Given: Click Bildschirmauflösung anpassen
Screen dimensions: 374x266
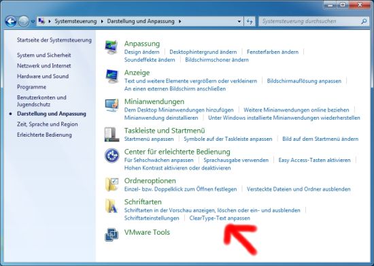Looking at the screenshot, I should click(x=304, y=81).
